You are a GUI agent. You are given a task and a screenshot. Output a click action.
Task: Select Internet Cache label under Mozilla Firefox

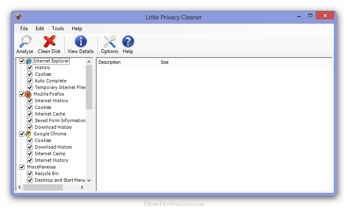coord(50,114)
